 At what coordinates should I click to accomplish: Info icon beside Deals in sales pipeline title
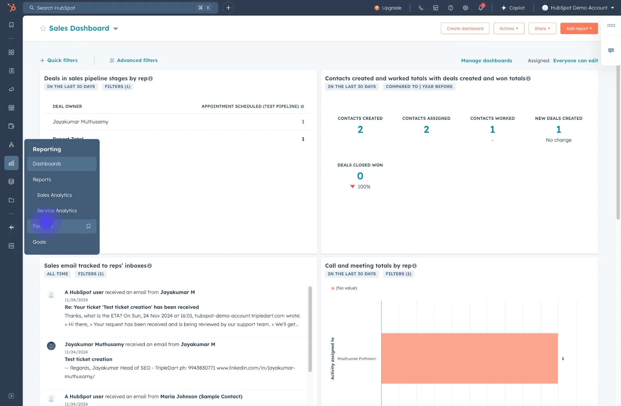pyautogui.click(x=151, y=79)
